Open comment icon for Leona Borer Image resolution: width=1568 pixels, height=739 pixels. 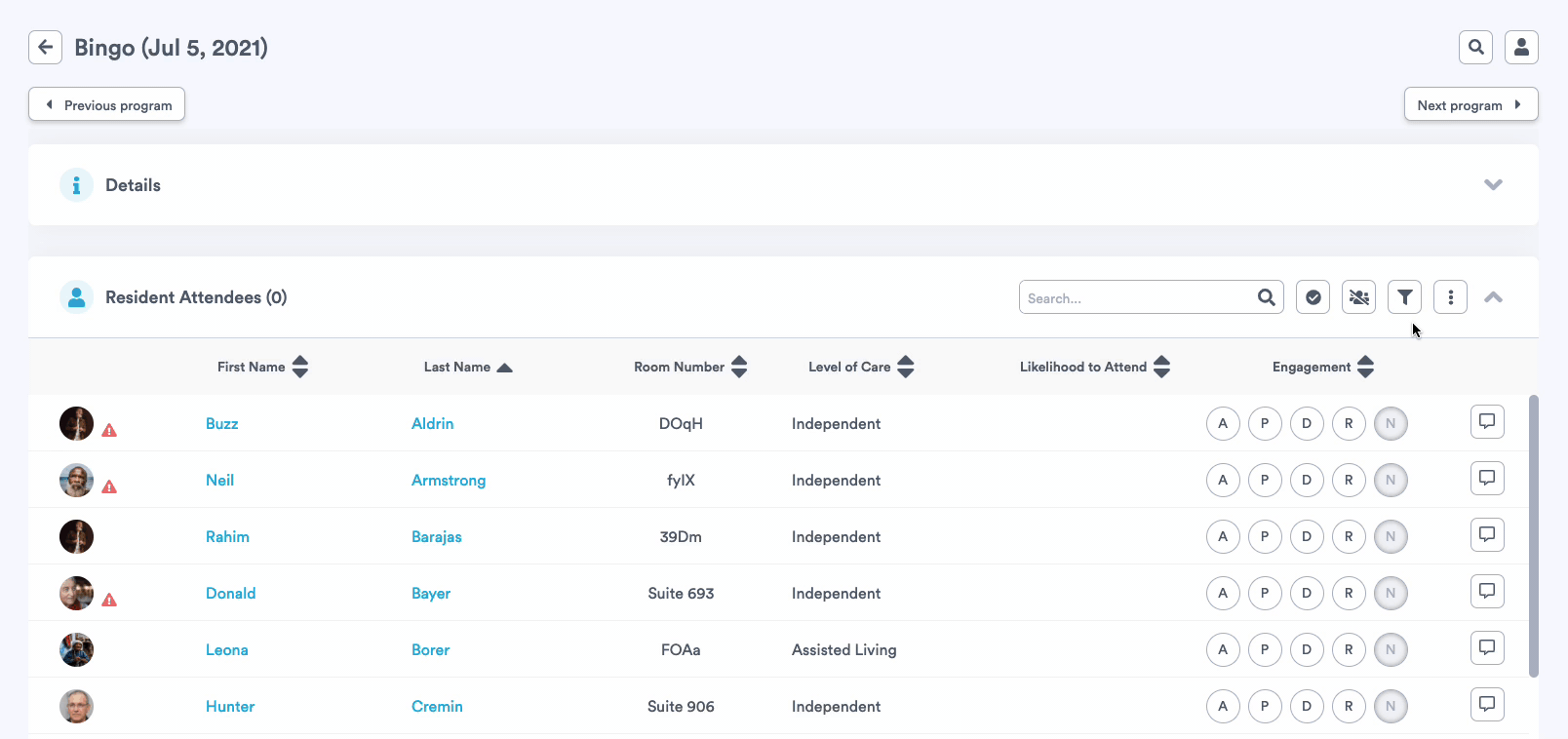[1487, 648]
